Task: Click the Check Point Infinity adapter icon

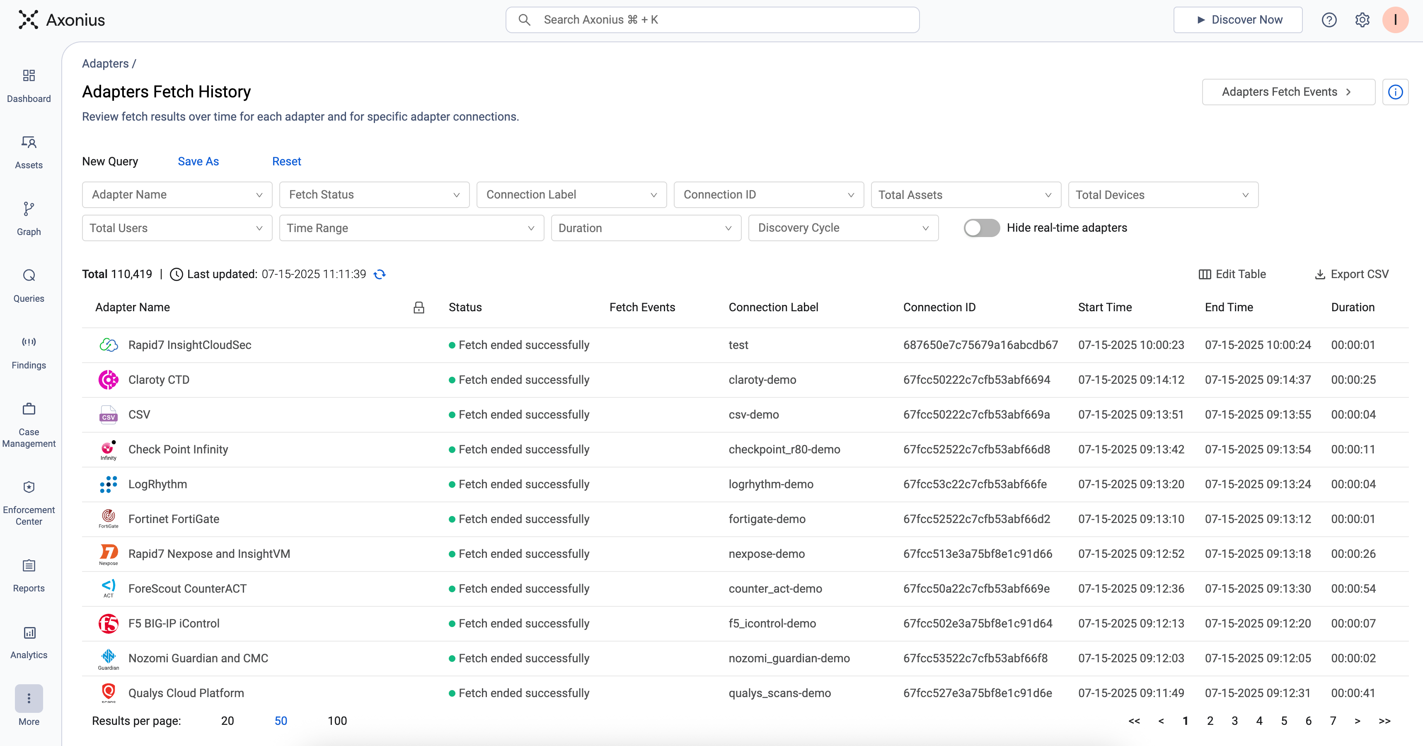Action: 108,450
